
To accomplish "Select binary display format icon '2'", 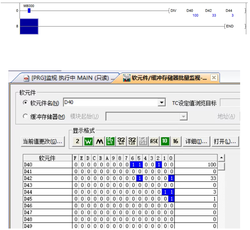I will coord(77,141).
